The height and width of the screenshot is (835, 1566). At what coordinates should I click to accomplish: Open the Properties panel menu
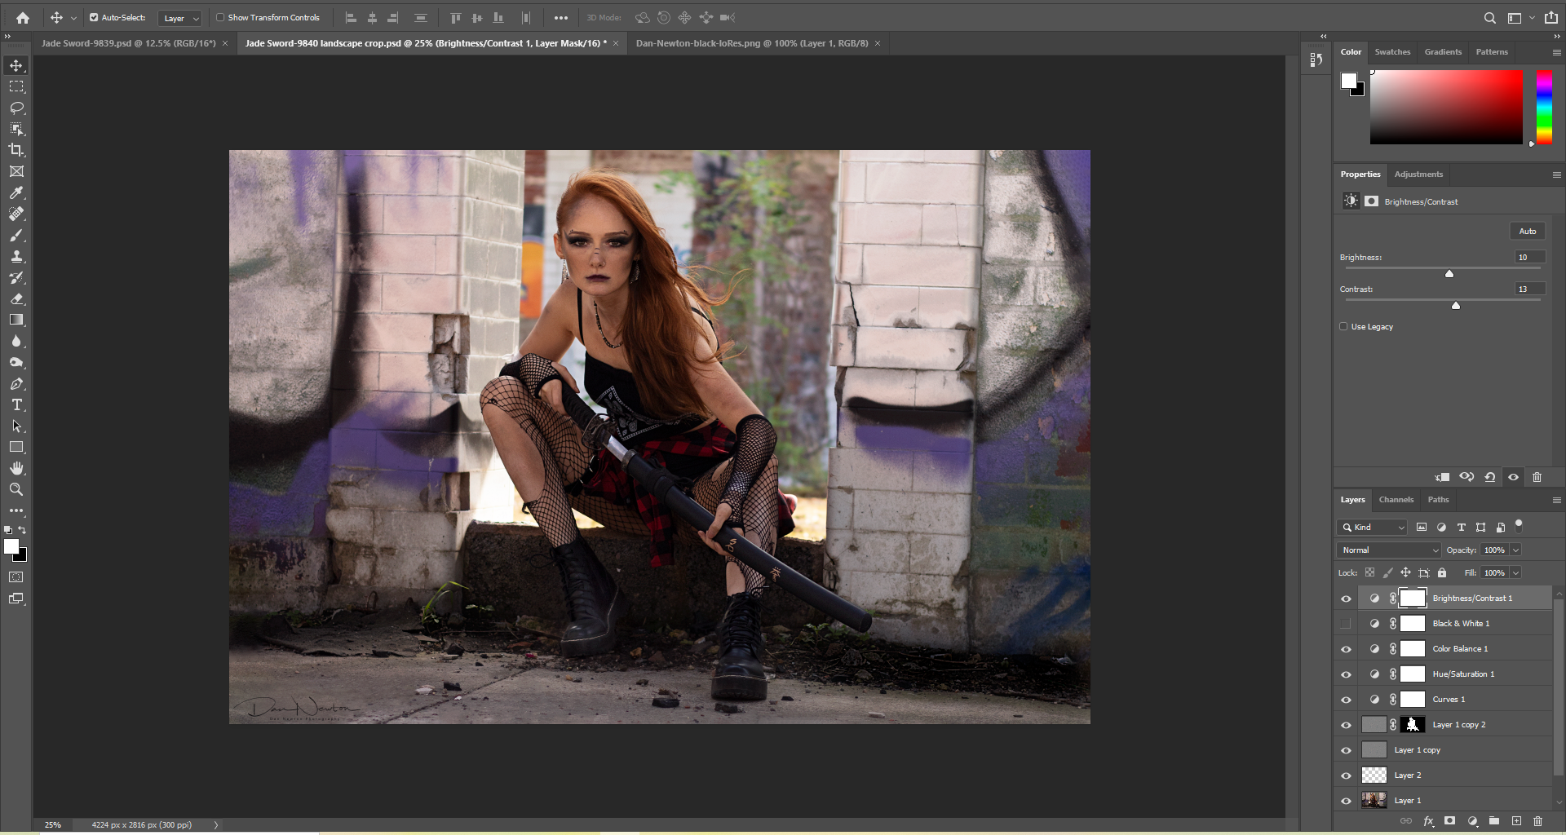point(1556,175)
